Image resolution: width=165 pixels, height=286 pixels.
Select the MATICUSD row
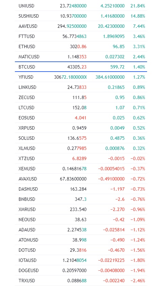[x=81, y=57]
